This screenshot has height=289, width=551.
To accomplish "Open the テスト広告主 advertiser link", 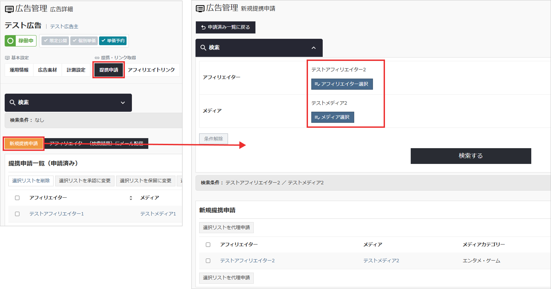I will (x=64, y=26).
